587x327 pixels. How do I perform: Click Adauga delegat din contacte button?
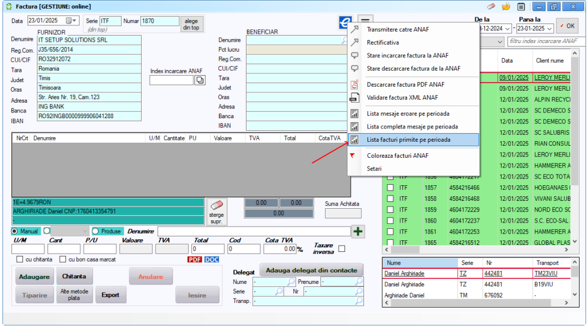tap(311, 270)
